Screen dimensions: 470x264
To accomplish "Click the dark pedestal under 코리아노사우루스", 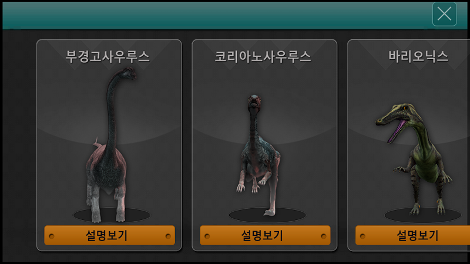I will pos(267,215).
